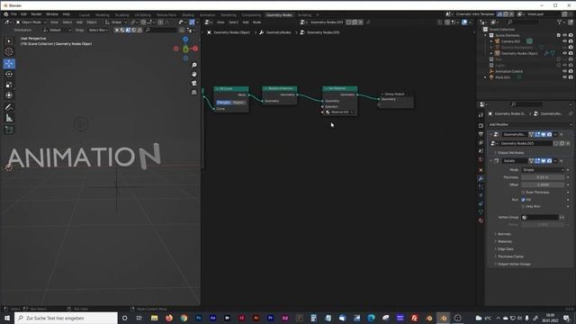Screen dimensions: 576x324
Task: Expand the Materials panel in Solidify
Action: (505, 241)
